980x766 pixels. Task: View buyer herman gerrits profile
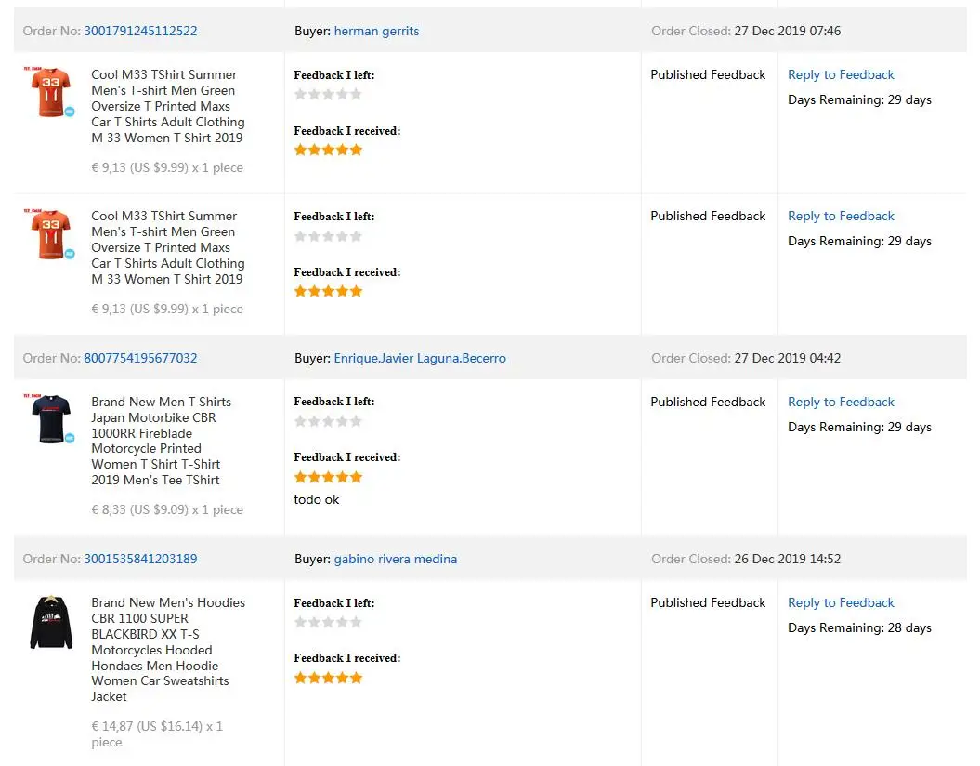[376, 31]
